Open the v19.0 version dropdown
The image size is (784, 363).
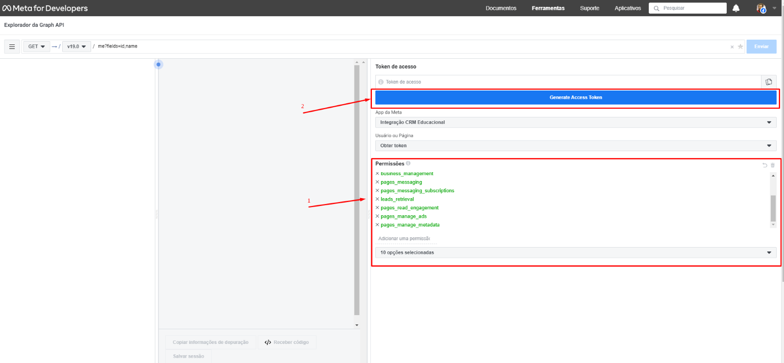[76, 46]
